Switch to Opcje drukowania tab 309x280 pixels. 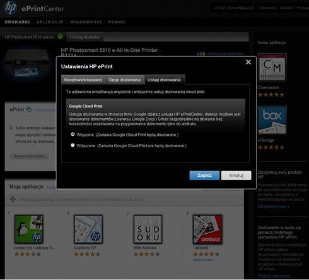click(125, 80)
